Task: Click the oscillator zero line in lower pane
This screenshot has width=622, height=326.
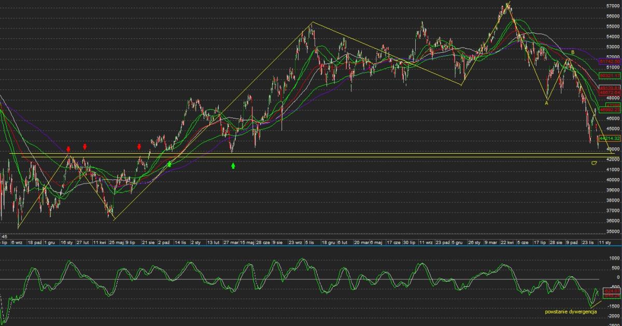Action: pyautogui.click(x=311, y=279)
